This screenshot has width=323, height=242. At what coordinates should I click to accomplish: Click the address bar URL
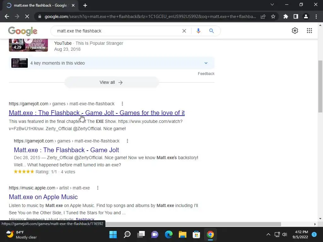click(150, 16)
